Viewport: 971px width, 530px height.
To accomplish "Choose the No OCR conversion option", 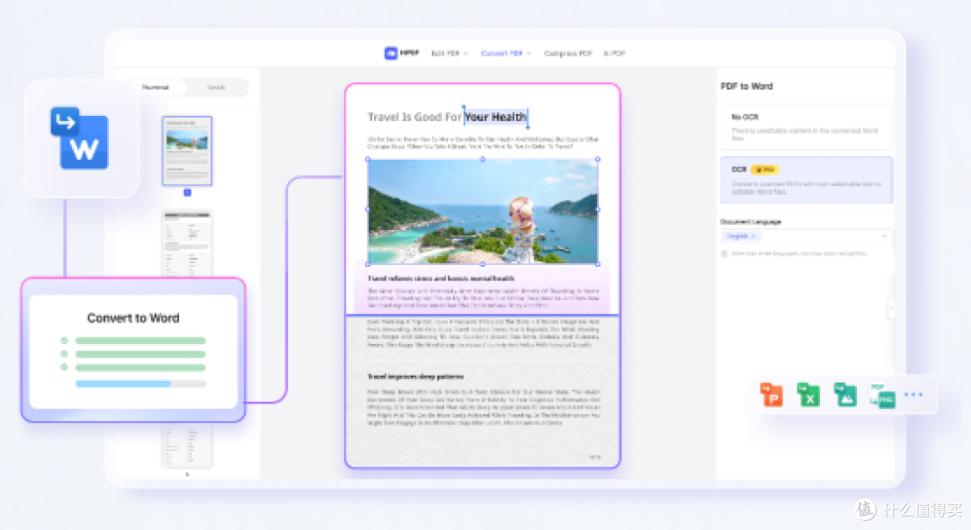I will [806, 128].
